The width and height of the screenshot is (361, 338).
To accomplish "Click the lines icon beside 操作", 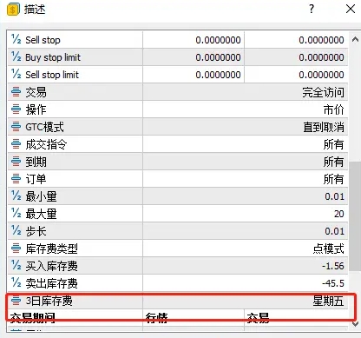I will click(x=16, y=109).
